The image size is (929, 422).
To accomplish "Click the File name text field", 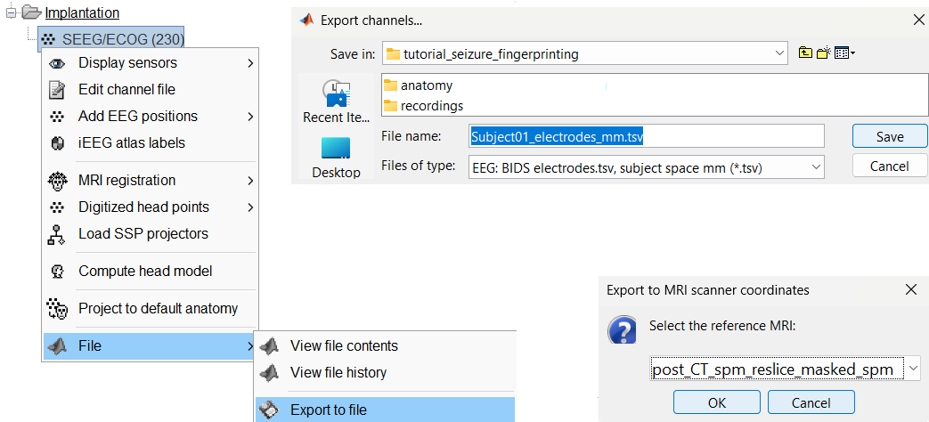I will coord(646,136).
